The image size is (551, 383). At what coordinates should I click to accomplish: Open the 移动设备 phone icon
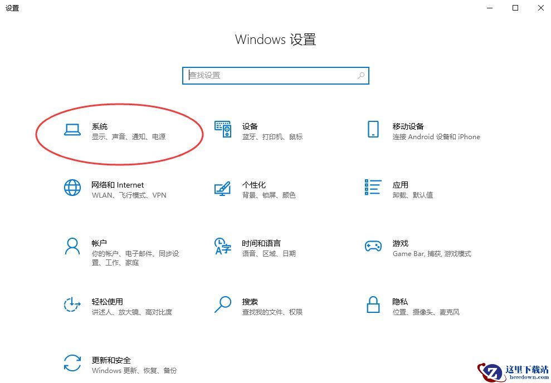click(373, 129)
